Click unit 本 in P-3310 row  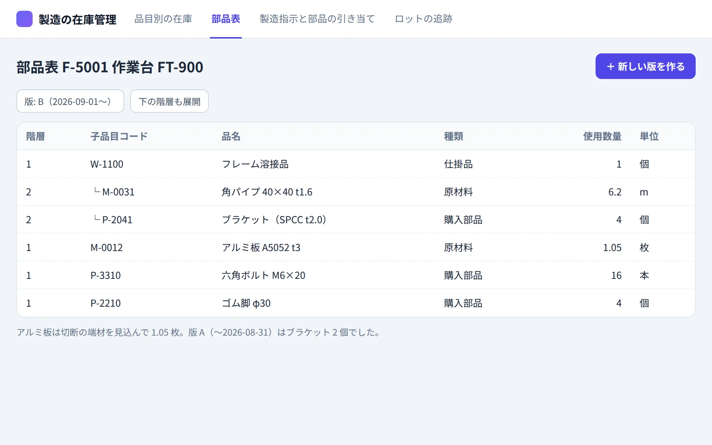[644, 276]
